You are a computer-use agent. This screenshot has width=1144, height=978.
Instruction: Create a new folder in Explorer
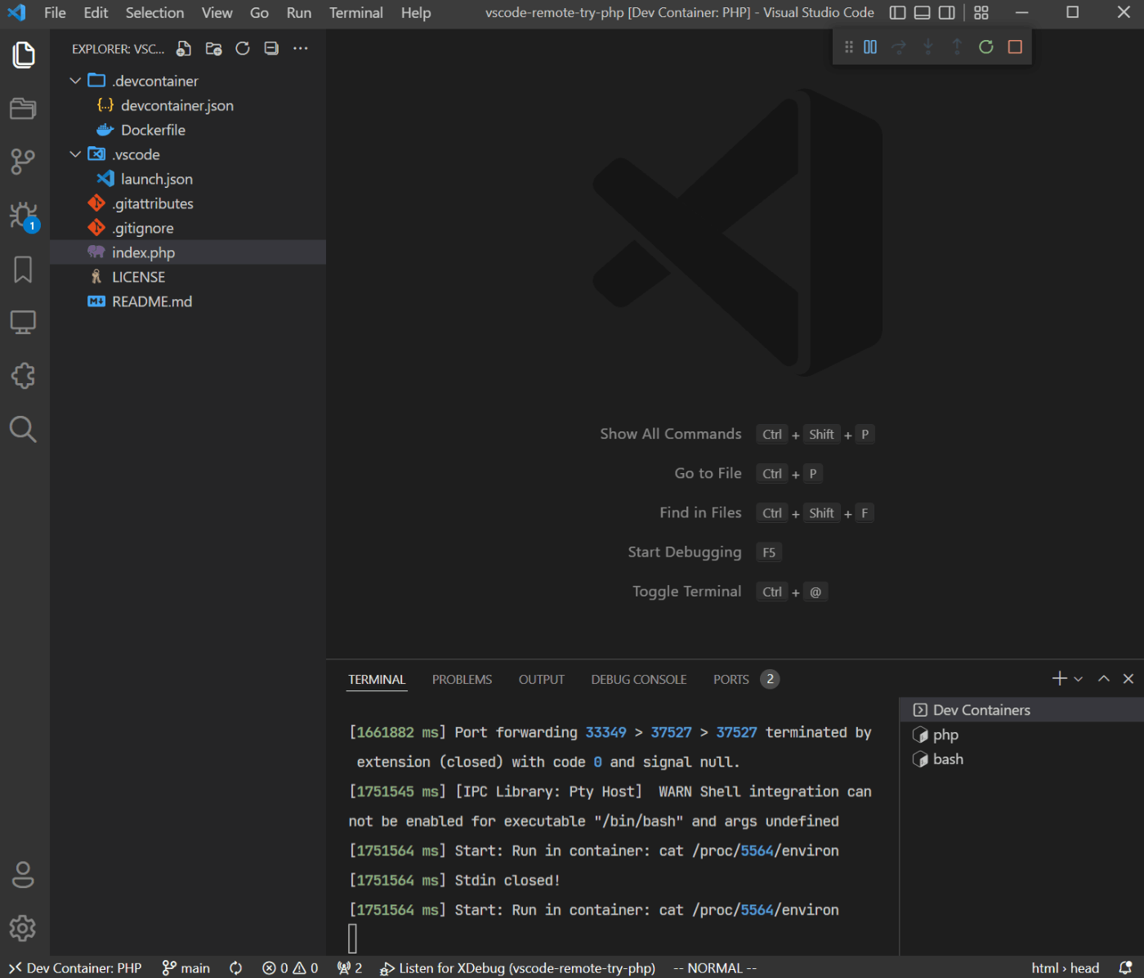click(213, 49)
